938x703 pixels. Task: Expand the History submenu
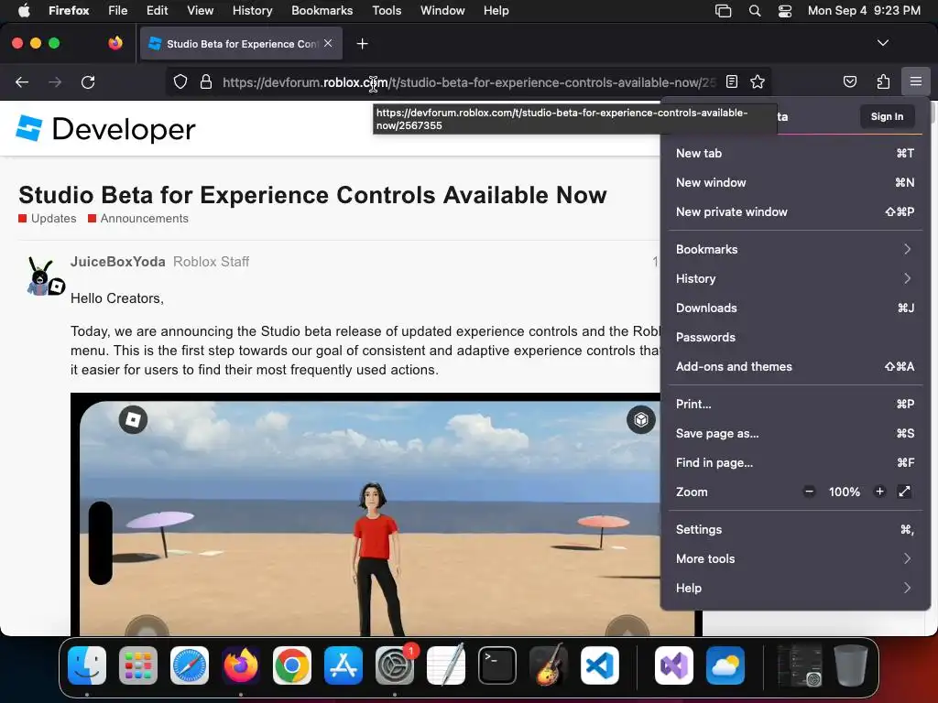coord(795,278)
